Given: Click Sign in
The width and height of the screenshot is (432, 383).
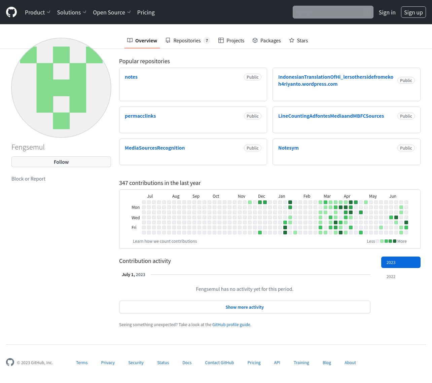Looking at the screenshot, I should coord(387,12).
